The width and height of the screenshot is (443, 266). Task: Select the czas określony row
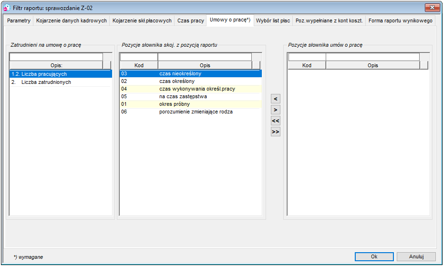click(x=191, y=81)
